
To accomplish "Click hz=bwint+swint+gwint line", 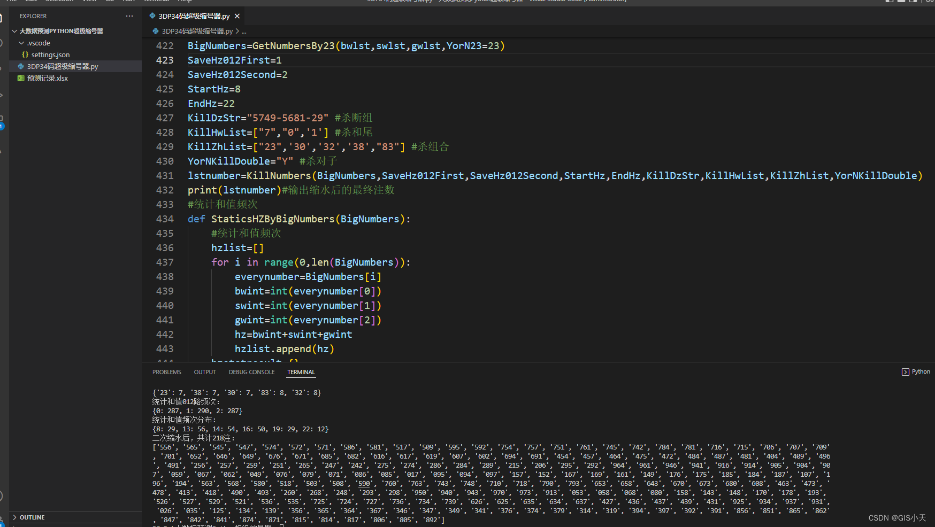I will coord(293,335).
